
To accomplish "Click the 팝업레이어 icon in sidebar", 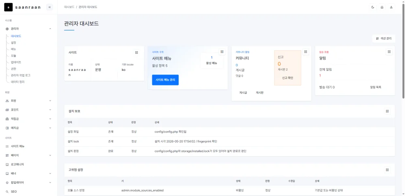I will coord(7,183).
